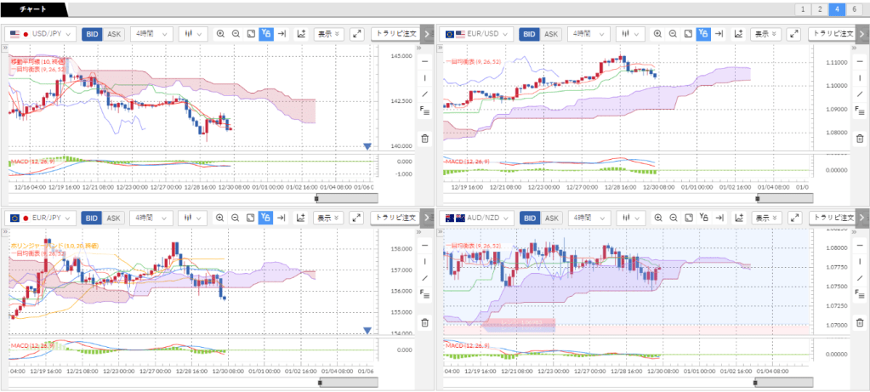The width and height of the screenshot is (870, 392).
Task: Open the USD/JPY currency pair dropdown
Action: tap(40, 34)
